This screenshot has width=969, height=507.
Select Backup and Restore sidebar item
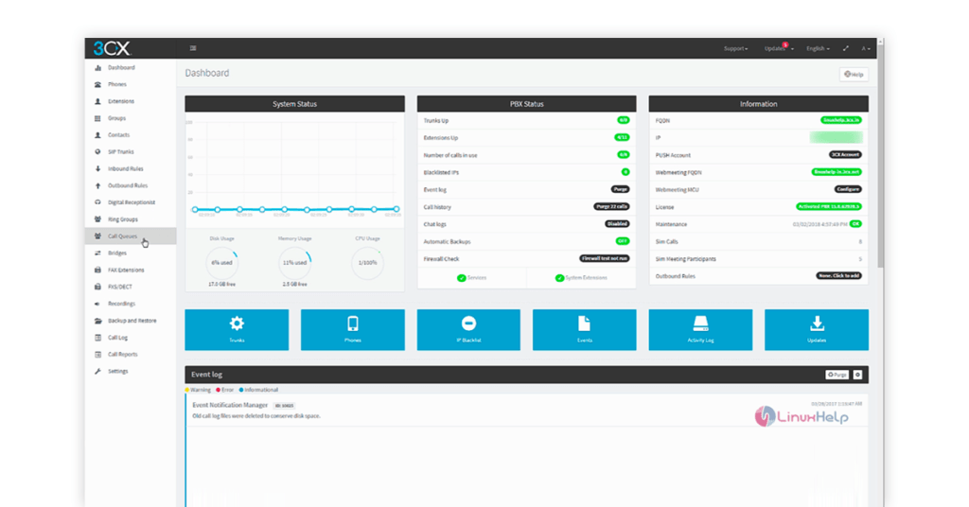131,321
